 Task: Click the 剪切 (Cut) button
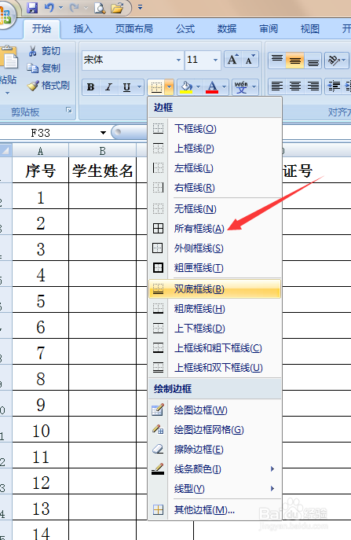click(45, 51)
